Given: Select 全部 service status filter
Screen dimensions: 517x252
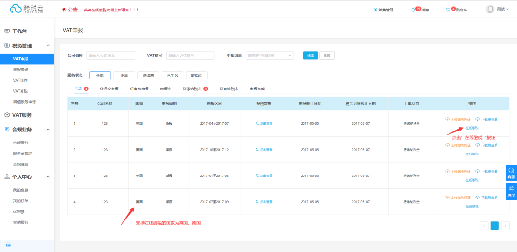Looking at the screenshot, I should [x=100, y=75].
